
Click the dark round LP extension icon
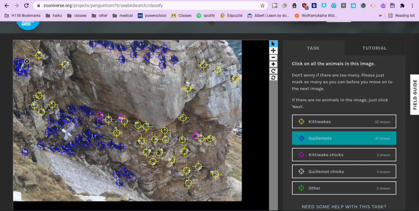tap(363, 6)
